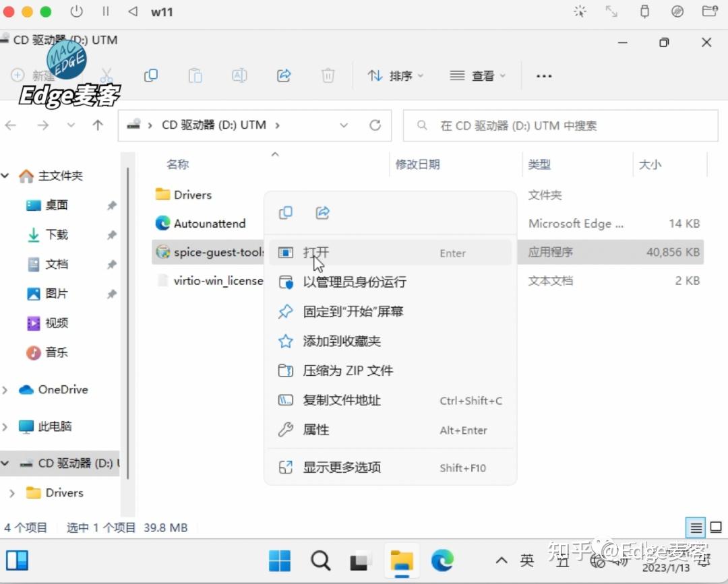This screenshot has width=728, height=584.
Task: Click the back navigation arrow
Action: pos(11,125)
